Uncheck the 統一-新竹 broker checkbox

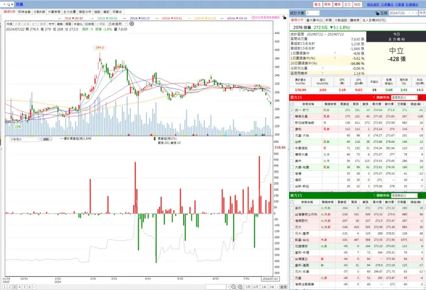click(x=292, y=110)
